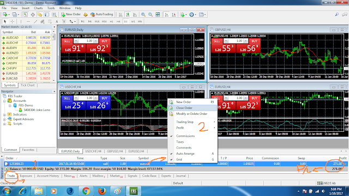Select the H1 timeframe button
Screen dimensions: 349x196
tap(111, 22)
